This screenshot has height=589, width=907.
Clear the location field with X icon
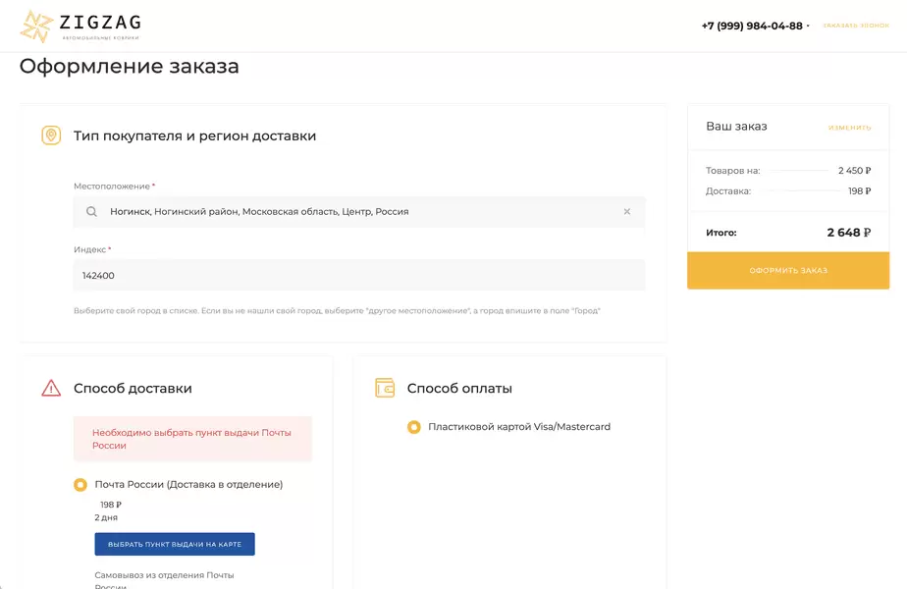pyautogui.click(x=627, y=211)
